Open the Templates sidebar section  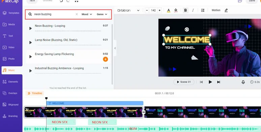click(x=11, y=13)
